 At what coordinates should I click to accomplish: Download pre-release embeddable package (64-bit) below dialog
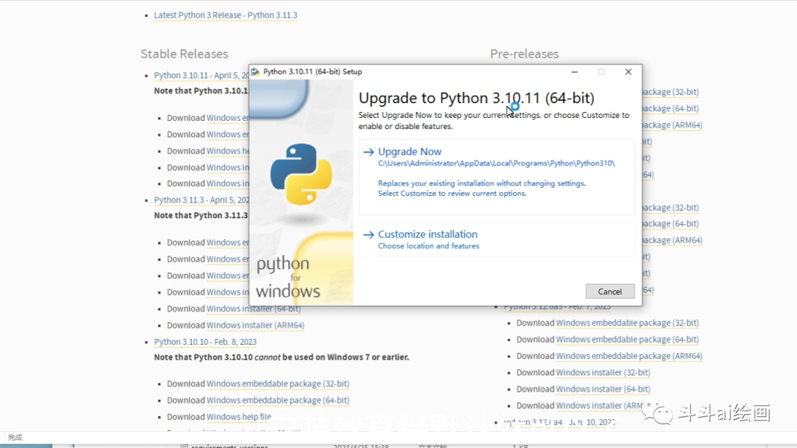click(627, 340)
